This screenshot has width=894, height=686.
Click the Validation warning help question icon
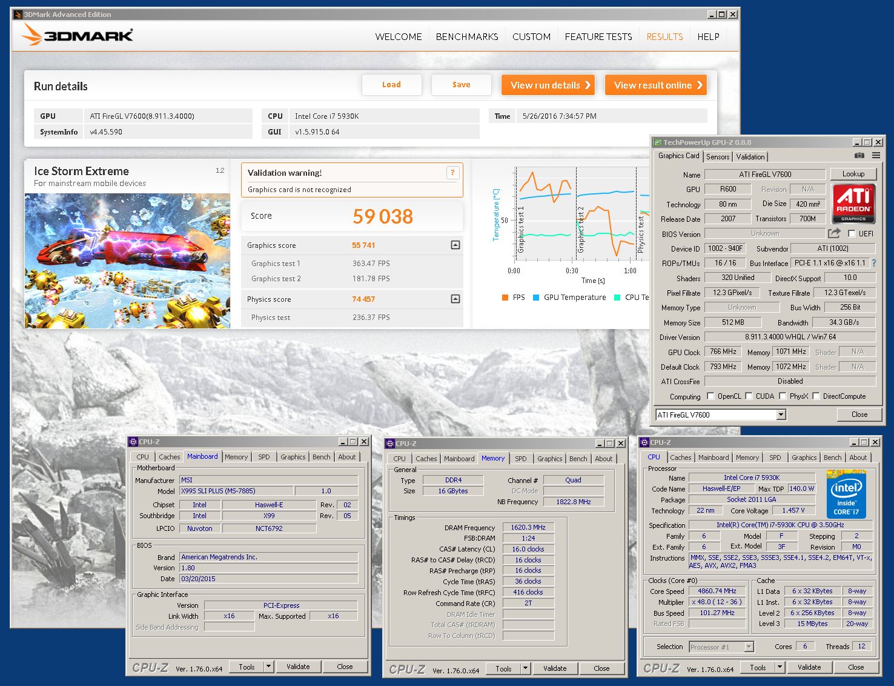(x=452, y=173)
